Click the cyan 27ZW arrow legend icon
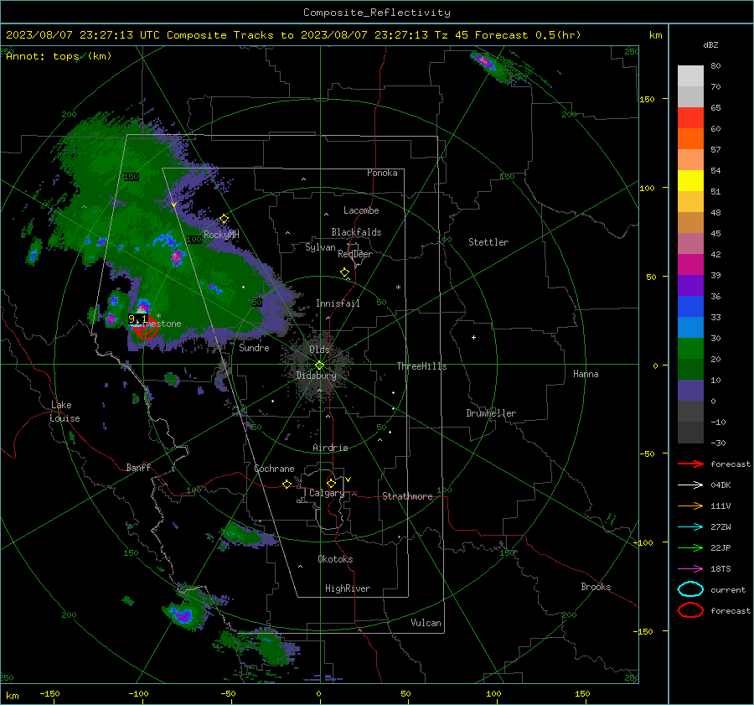The width and height of the screenshot is (754, 705). 690,527
